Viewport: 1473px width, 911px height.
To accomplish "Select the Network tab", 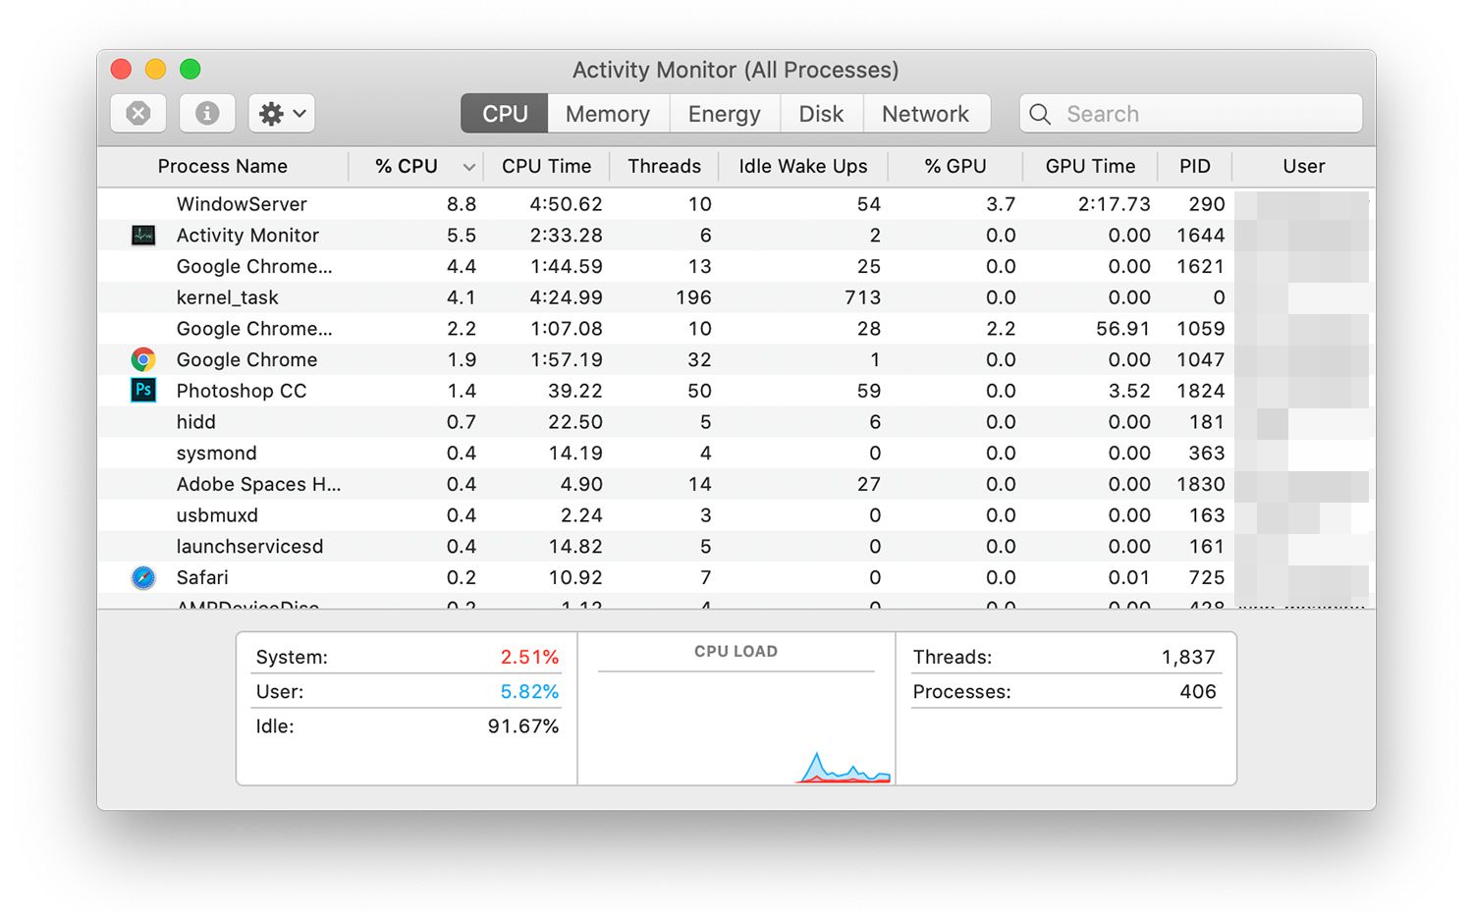I will (926, 113).
